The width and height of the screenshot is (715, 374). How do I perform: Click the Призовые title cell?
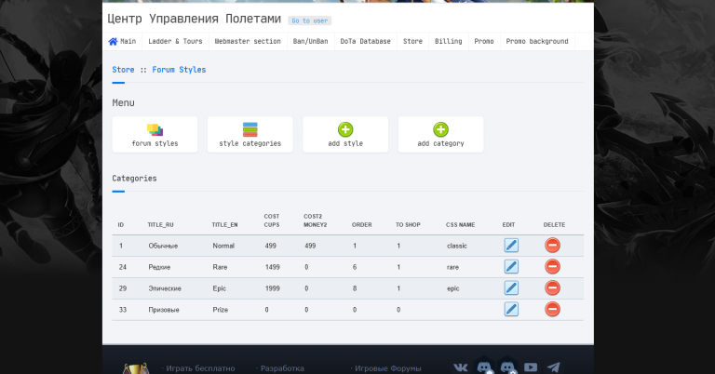point(164,310)
